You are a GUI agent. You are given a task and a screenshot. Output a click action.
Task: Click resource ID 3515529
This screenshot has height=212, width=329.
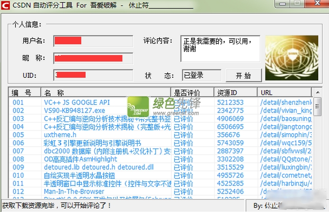click(x=230, y=167)
